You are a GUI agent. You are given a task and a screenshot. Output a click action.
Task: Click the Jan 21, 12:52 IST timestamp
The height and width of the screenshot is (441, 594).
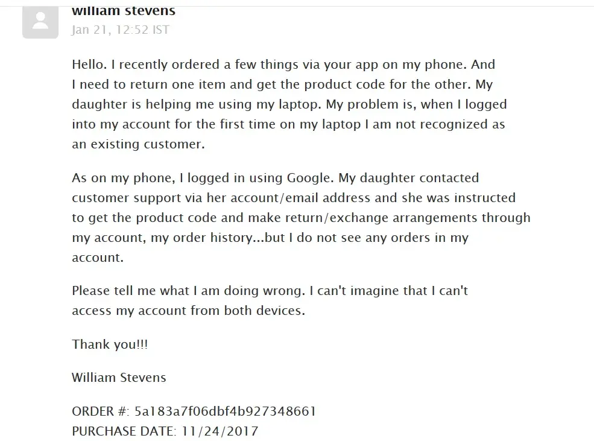[120, 30]
